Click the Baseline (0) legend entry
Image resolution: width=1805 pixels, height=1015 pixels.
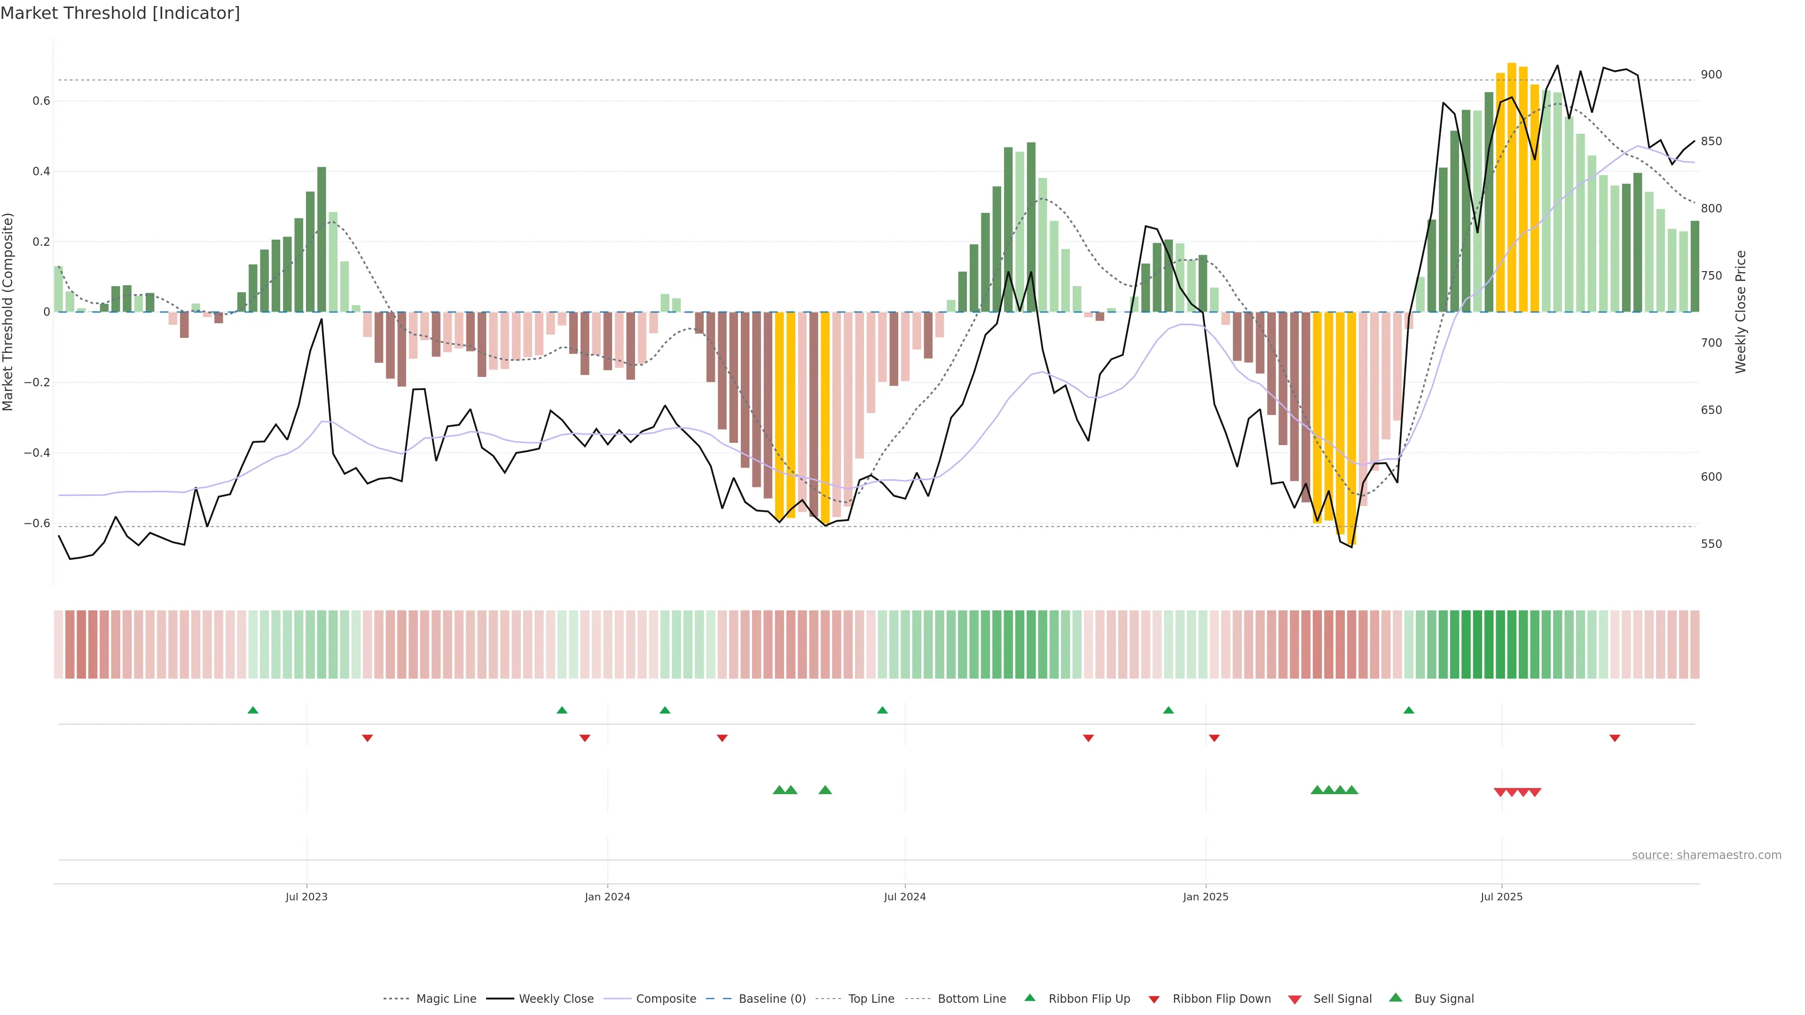771,999
